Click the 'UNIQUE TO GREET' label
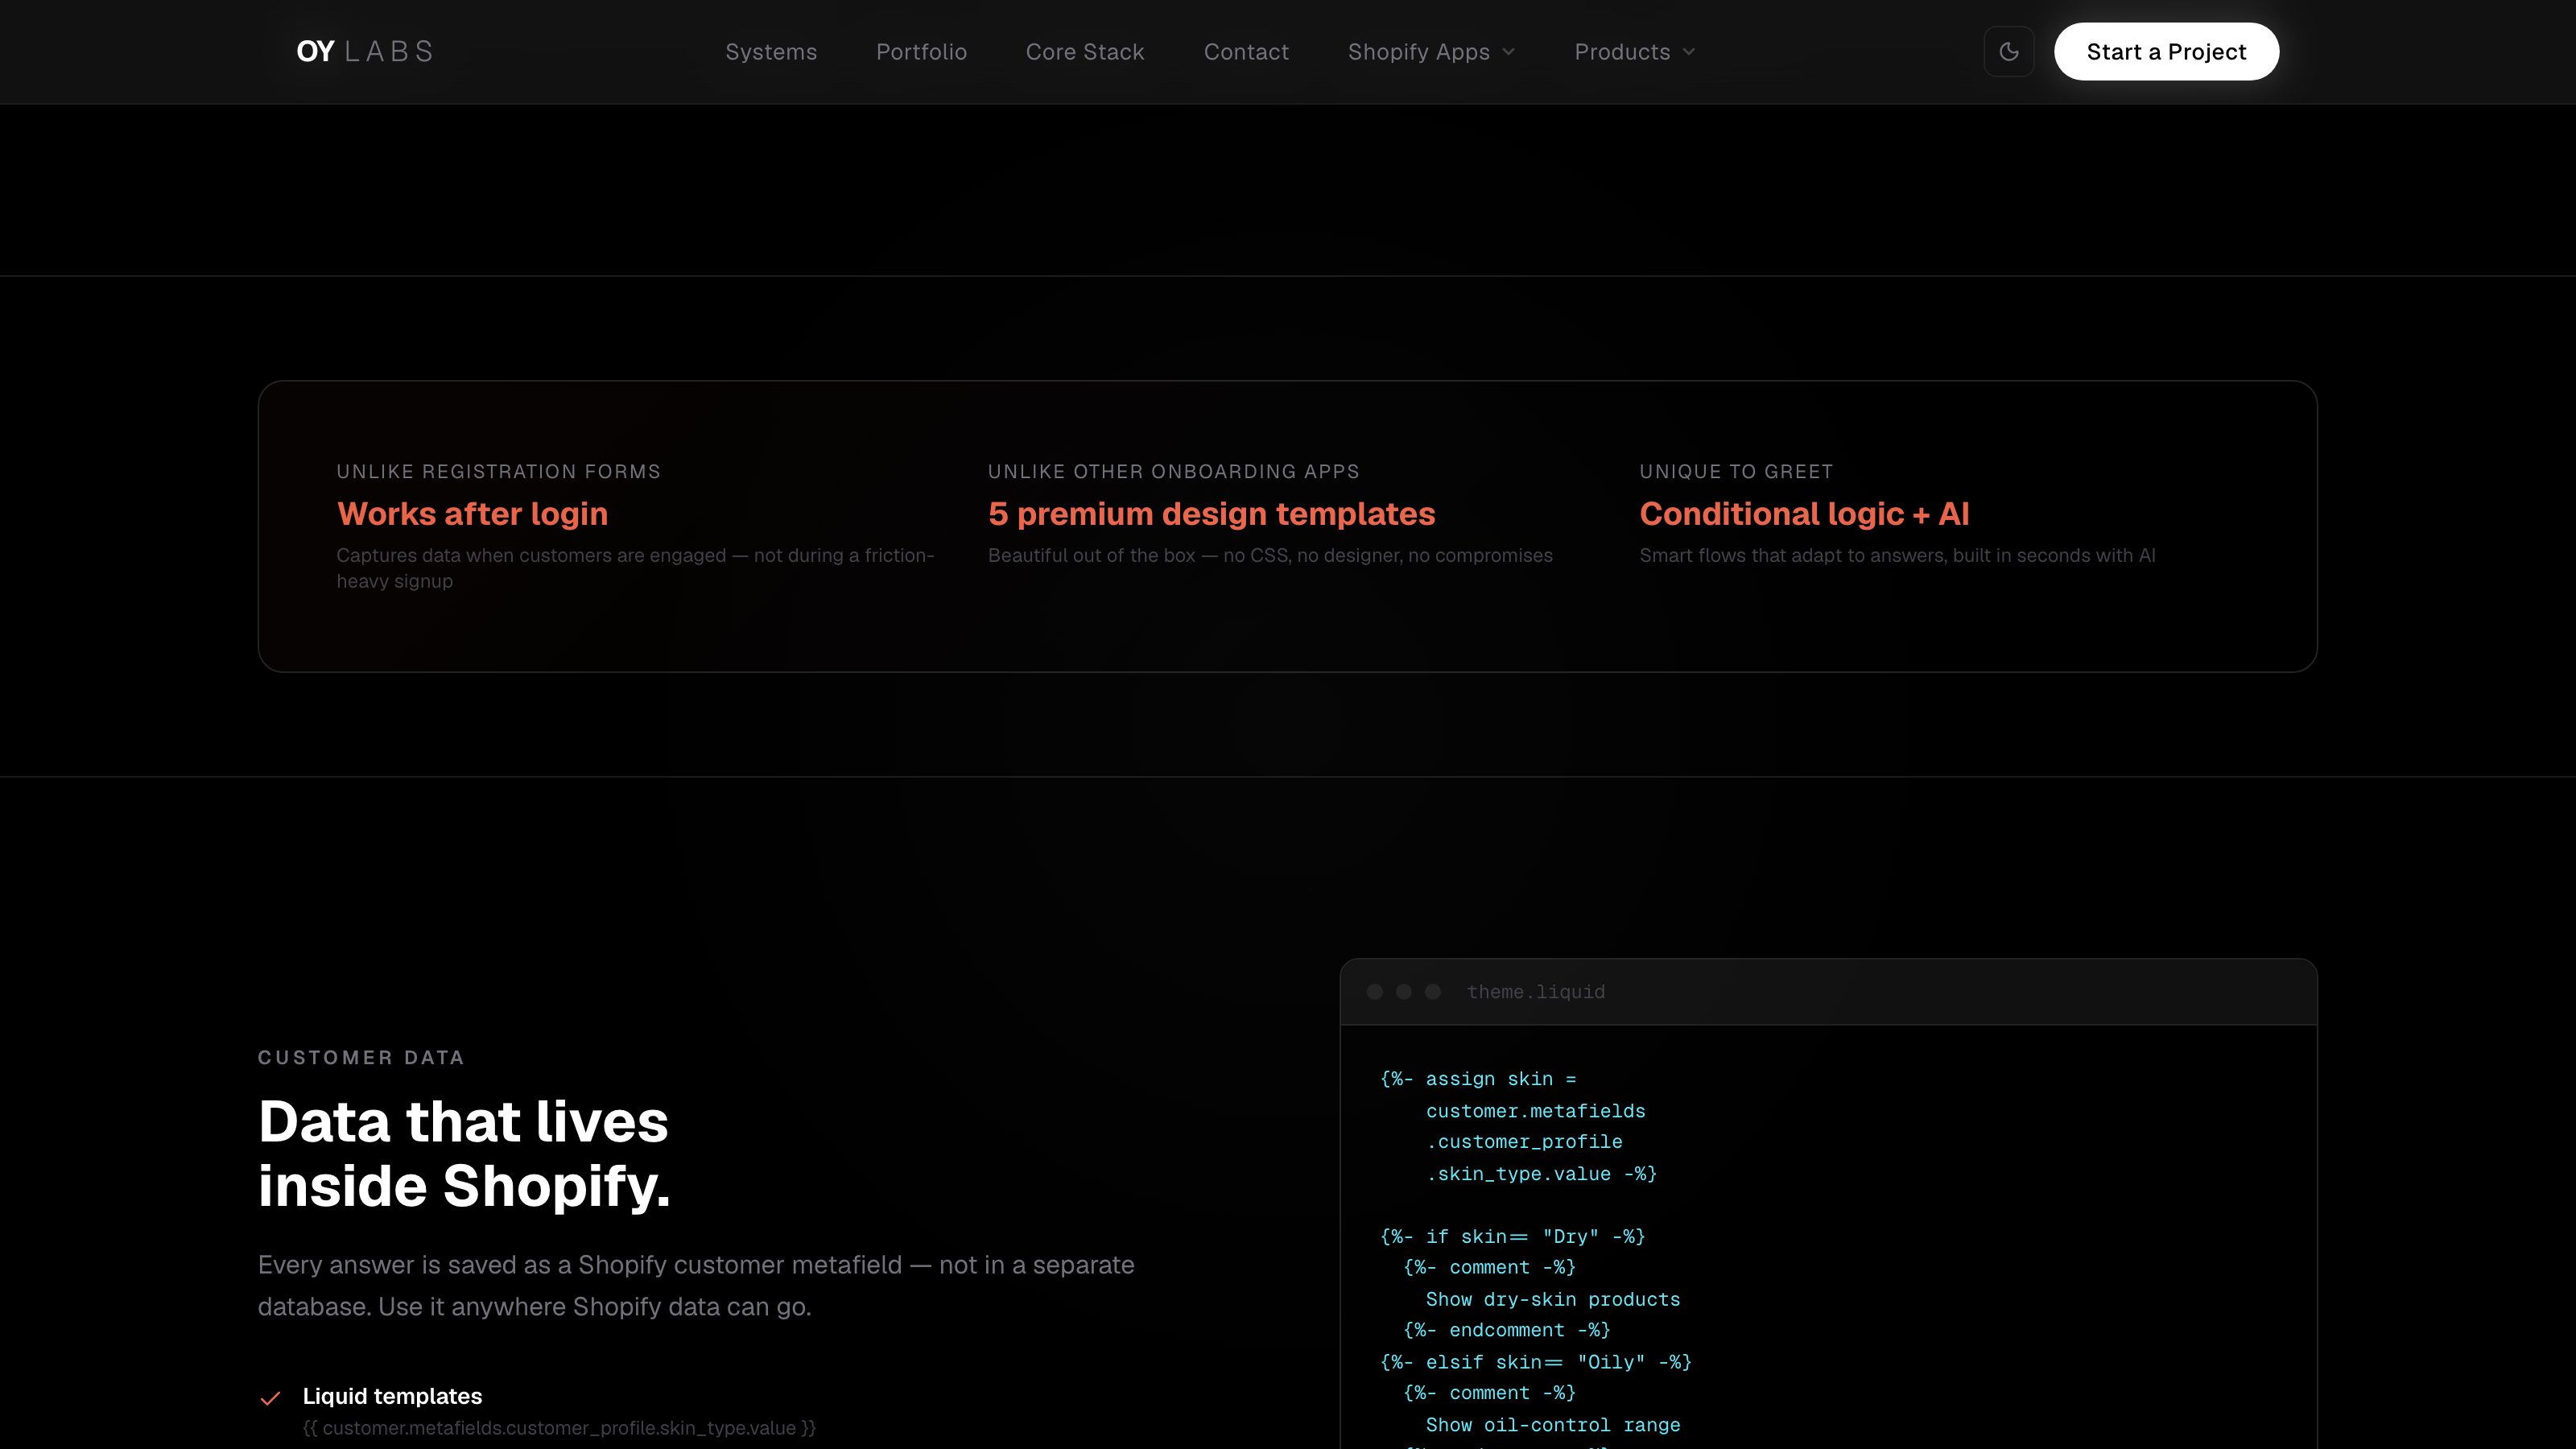This screenshot has height=1449, width=2576. 1736,471
